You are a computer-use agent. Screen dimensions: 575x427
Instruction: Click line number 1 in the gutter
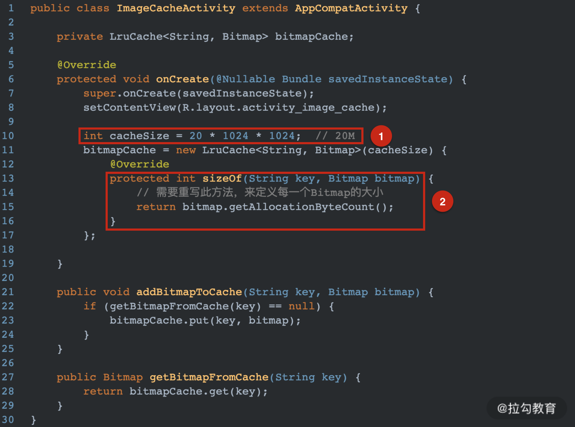11,8
